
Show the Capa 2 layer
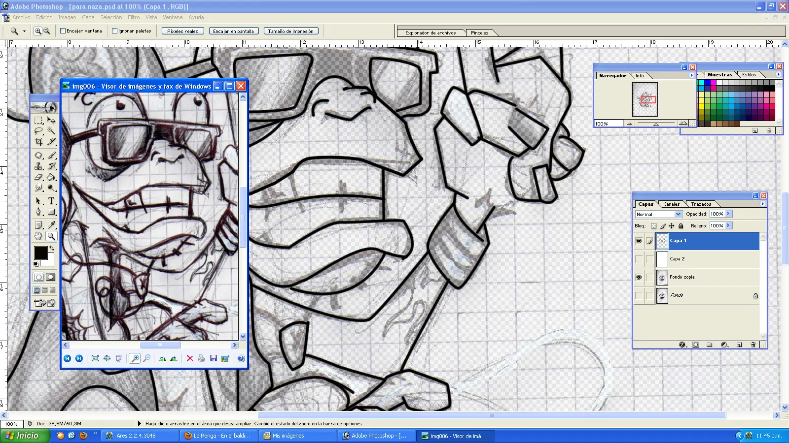(x=639, y=259)
